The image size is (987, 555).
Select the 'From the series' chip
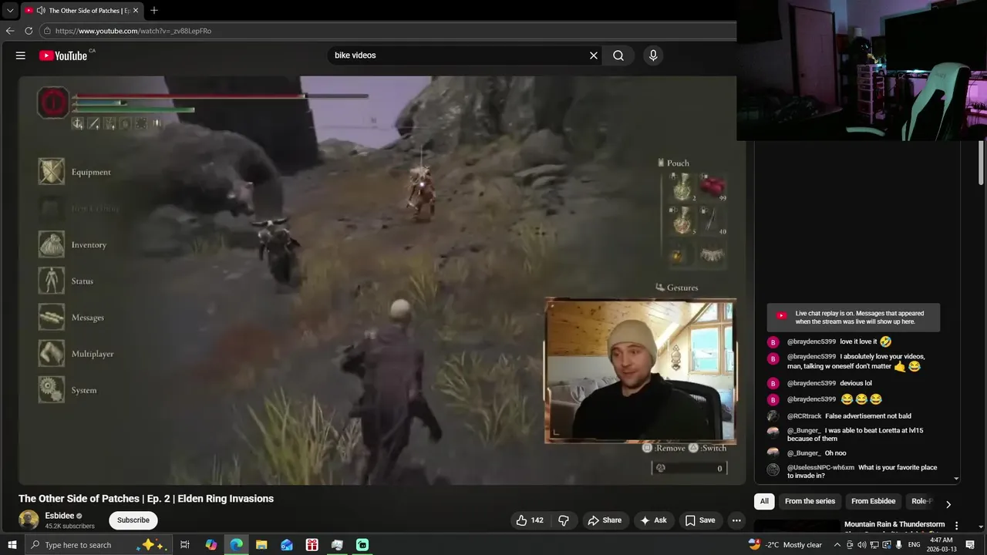(810, 501)
